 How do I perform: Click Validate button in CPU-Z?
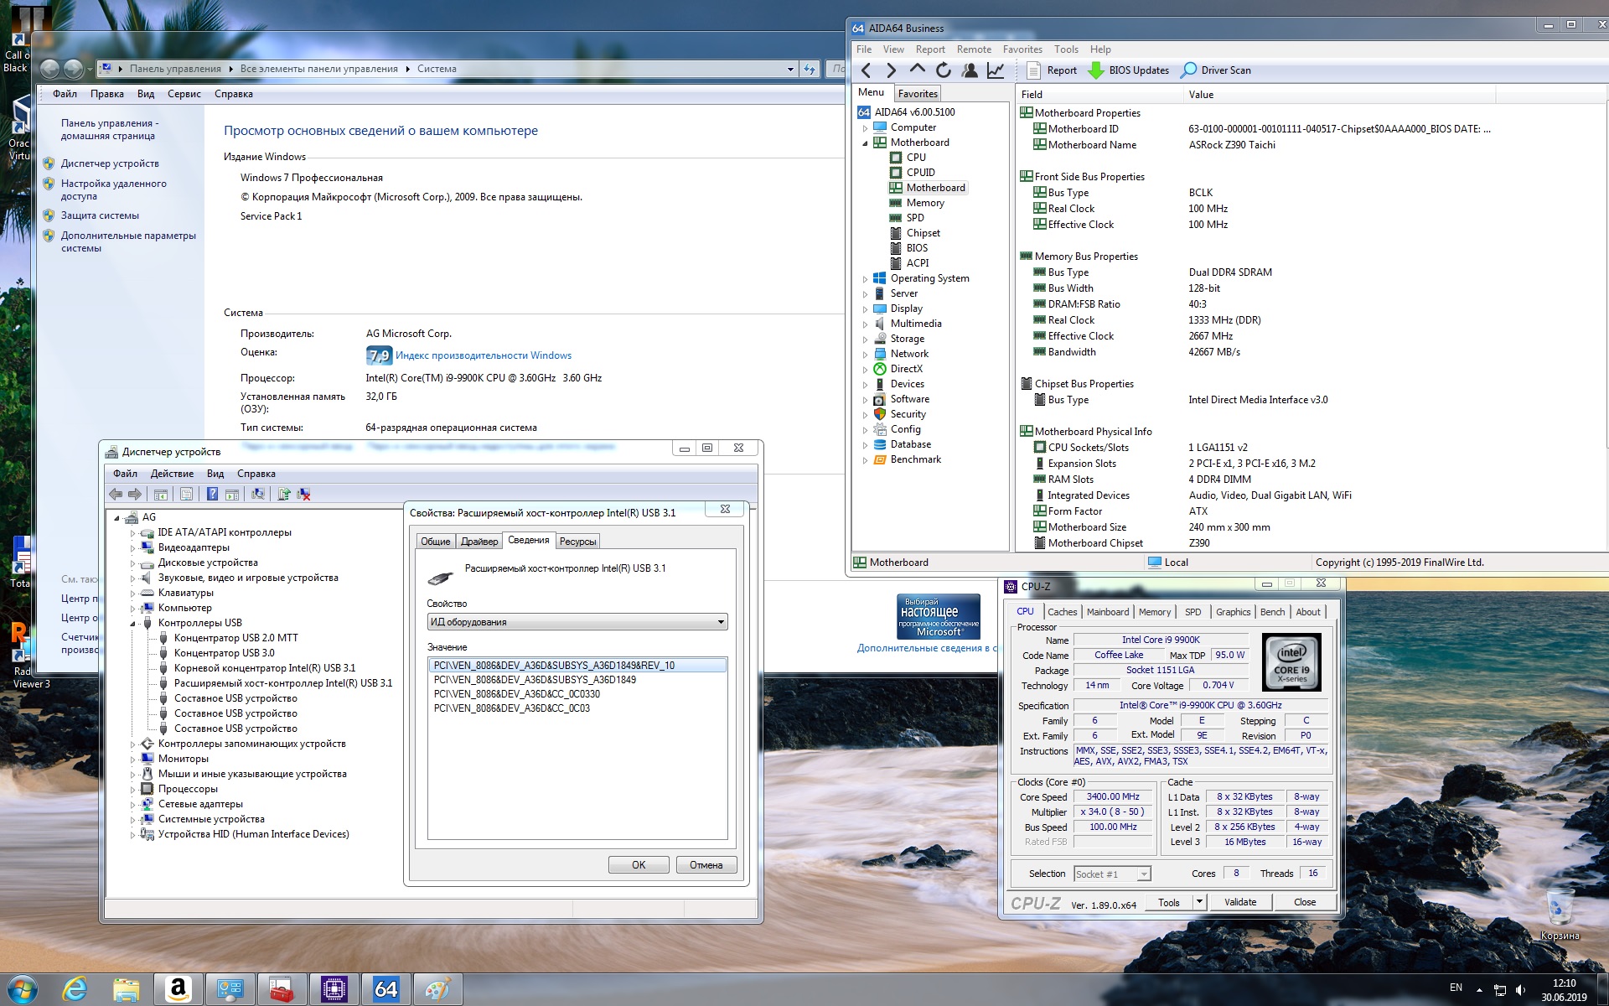pyautogui.click(x=1240, y=902)
